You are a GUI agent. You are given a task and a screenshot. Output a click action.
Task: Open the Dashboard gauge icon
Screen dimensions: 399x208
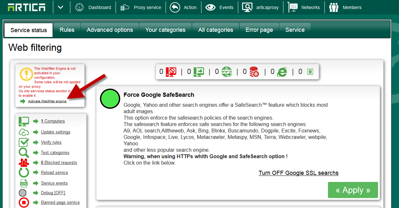(x=79, y=7)
